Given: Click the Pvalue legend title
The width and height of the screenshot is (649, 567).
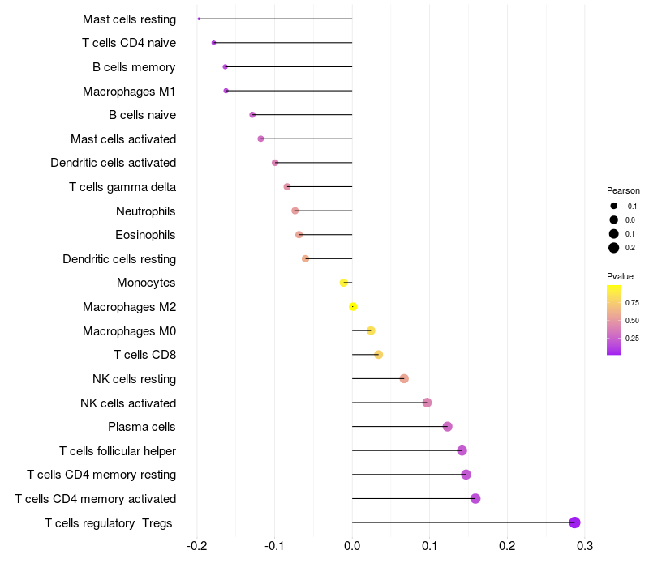Looking at the screenshot, I should [620, 276].
